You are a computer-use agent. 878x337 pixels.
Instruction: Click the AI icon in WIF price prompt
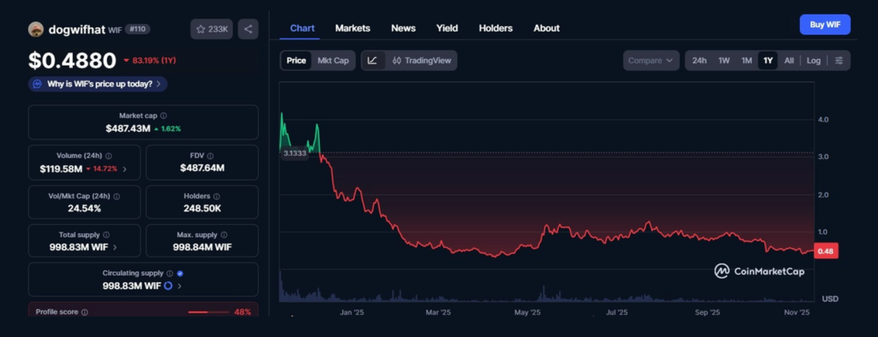[x=38, y=84]
